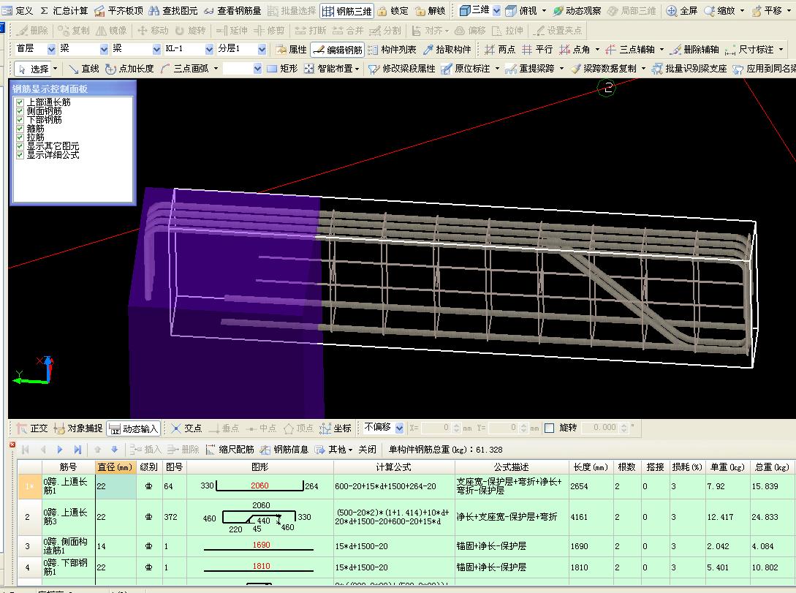Enable the 旋转 rotation checkbox
The width and height of the screenshot is (796, 593).
pyautogui.click(x=549, y=428)
